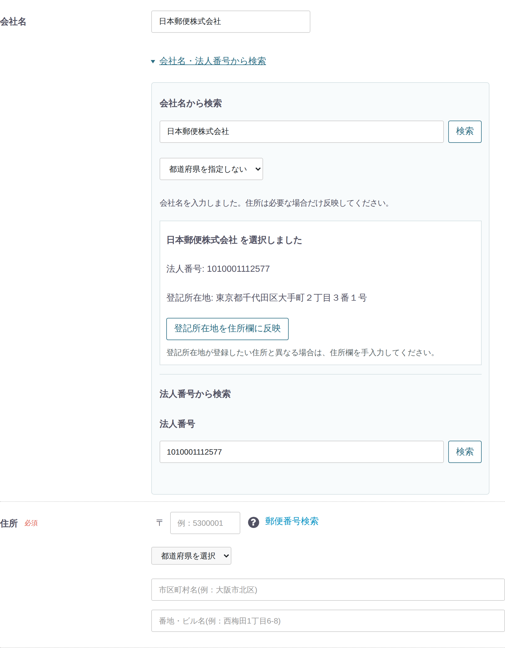The image size is (505, 648).
Task: Open the 都道府県を指定しない dropdown
Action: pyautogui.click(x=211, y=169)
